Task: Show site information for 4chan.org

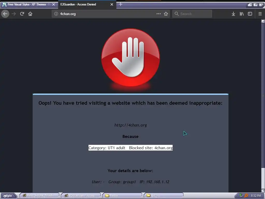Action: tap(56, 14)
